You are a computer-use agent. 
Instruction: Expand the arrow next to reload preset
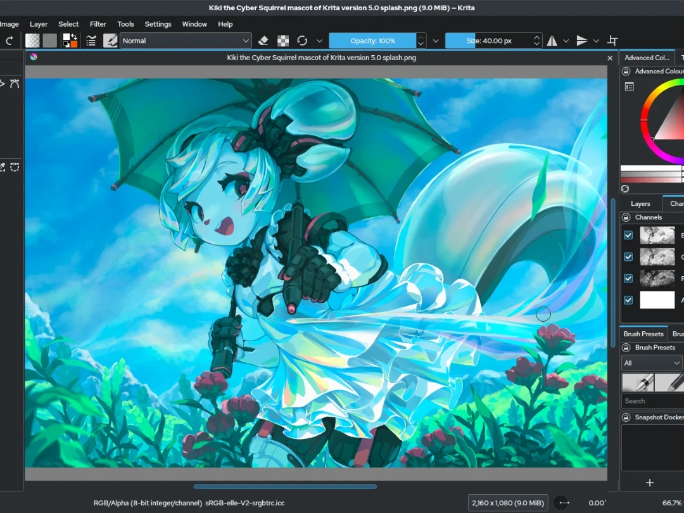coord(319,41)
